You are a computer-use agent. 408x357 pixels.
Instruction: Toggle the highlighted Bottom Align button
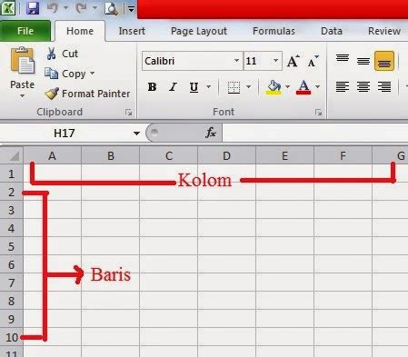384,61
